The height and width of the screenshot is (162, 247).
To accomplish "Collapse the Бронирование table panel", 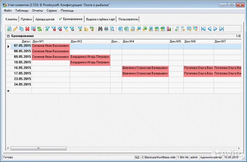I will coord(8,36).
